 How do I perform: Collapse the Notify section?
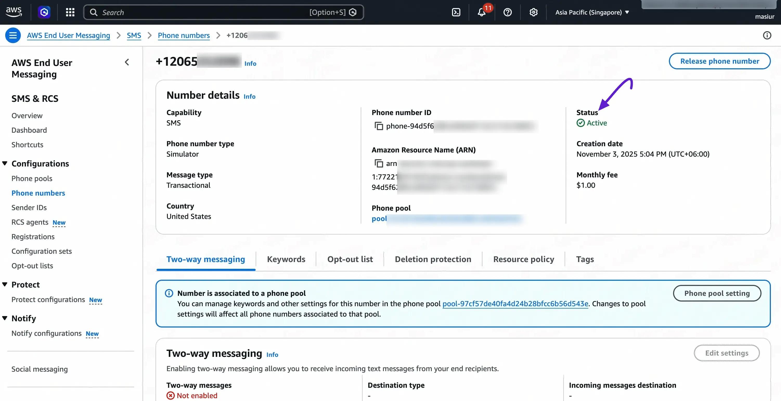pyautogui.click(x=5, y=318)
